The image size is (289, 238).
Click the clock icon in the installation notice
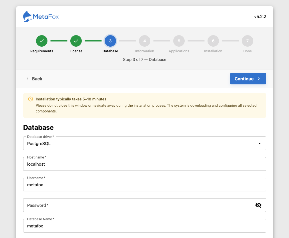[x=31, y=99]
